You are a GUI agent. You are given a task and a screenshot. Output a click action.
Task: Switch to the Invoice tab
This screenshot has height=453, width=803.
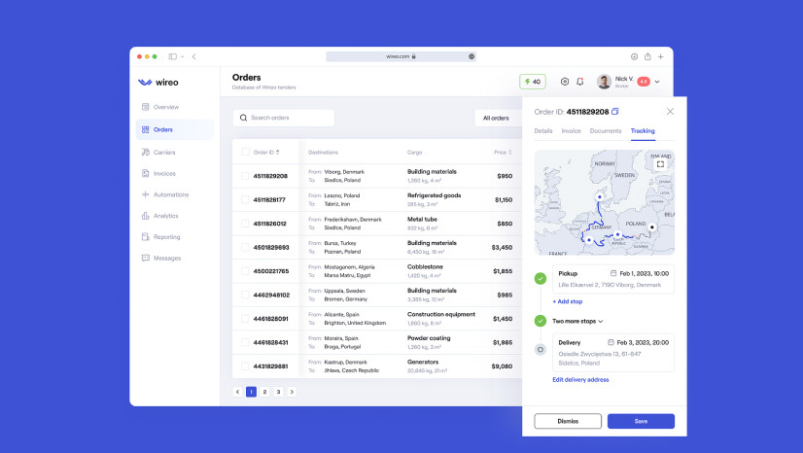click(571, 130)
